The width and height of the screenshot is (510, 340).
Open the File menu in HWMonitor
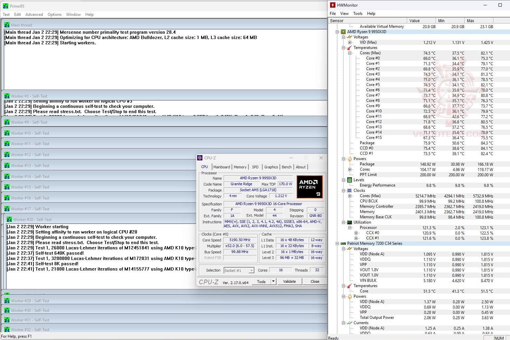[333, 14]
